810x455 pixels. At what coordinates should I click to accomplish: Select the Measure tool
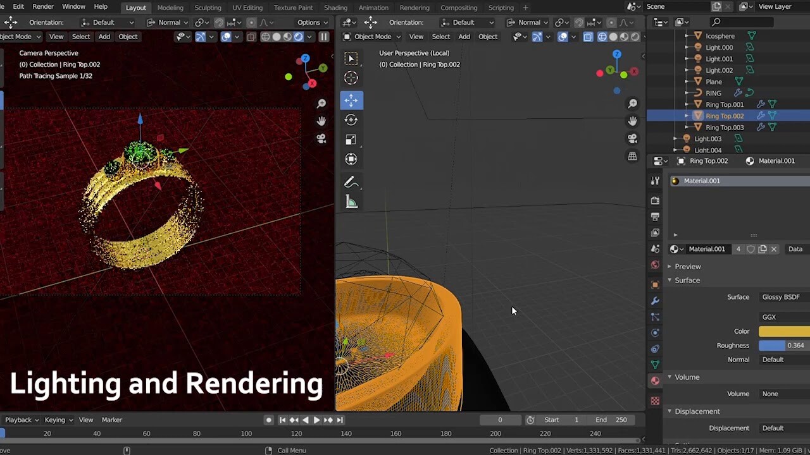coord(351,202)
